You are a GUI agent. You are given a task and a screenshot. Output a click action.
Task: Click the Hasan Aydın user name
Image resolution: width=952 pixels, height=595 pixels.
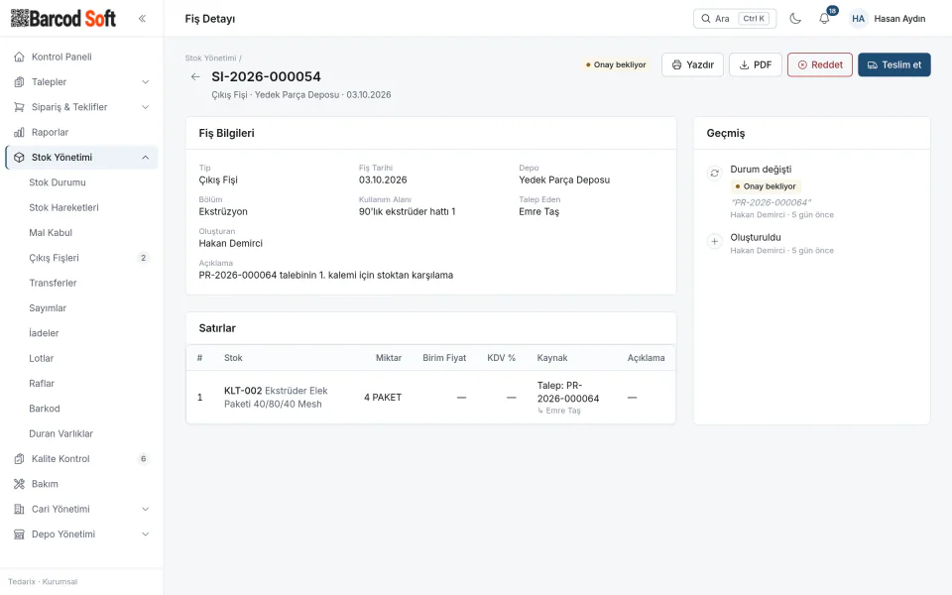(899, 19)
